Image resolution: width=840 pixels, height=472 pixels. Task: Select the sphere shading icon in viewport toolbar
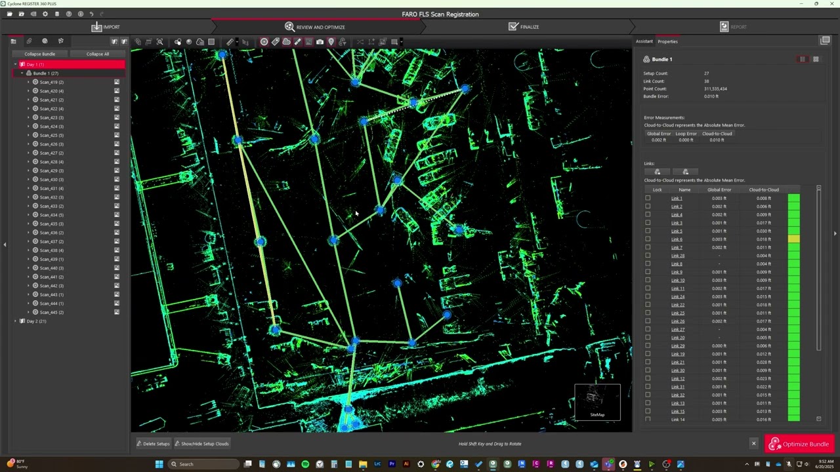point(189,42)
